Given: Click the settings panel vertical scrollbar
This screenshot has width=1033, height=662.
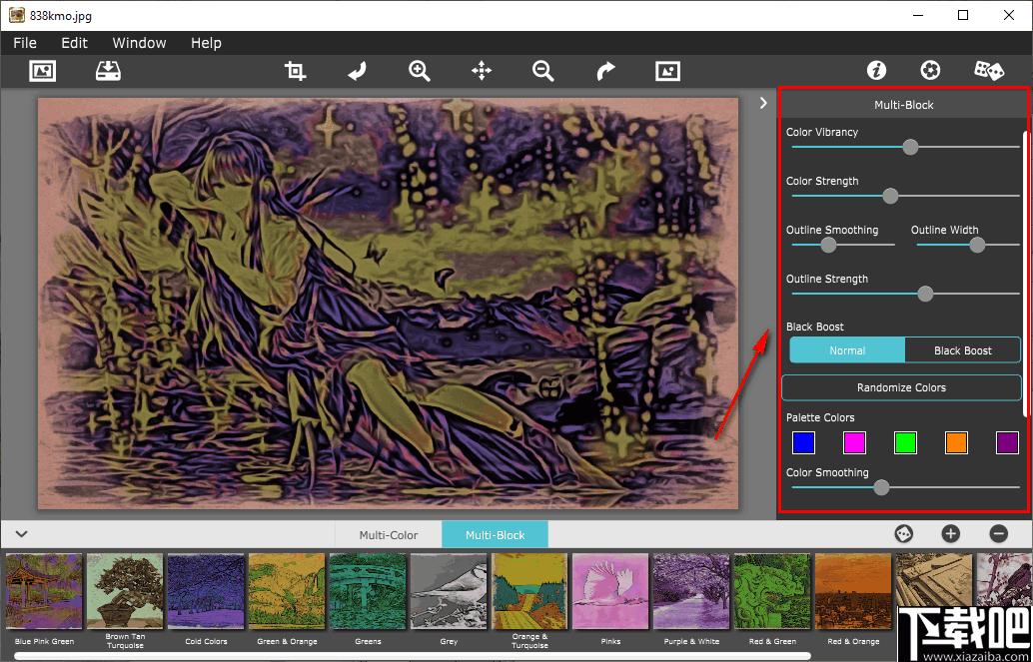Looking at the screenshot, I should [x=1025, y=274].
